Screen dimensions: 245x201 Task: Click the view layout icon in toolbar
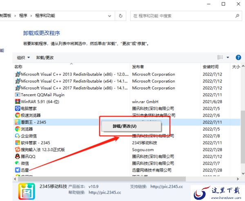click(220, 57)
